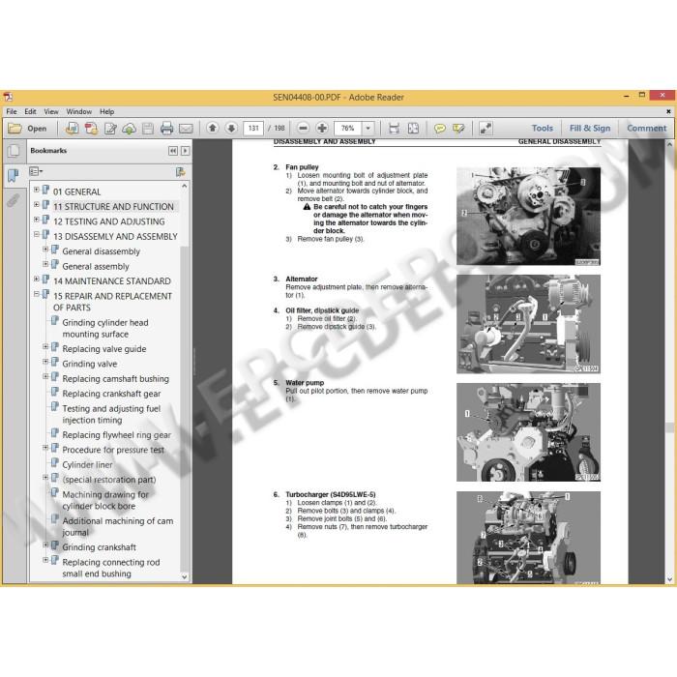The image size is (677, 677).
Task: Expand the 01 GENERAL bookmark
Action: [37, 190]
